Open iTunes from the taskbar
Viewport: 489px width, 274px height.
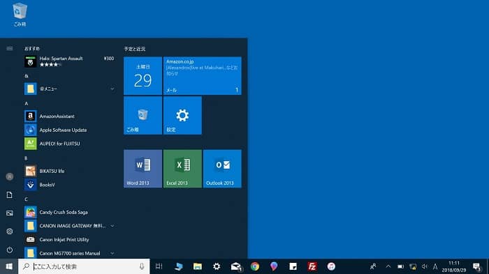click(x=331, y=266)
